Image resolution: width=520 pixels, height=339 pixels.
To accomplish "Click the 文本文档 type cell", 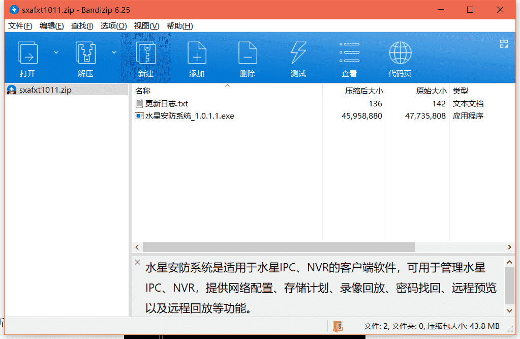I will (x=468, y=104).
